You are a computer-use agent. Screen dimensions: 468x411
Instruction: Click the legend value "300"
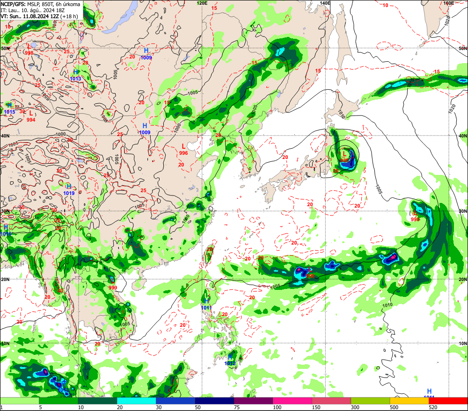pyautogui.click(x=355, y=407)
